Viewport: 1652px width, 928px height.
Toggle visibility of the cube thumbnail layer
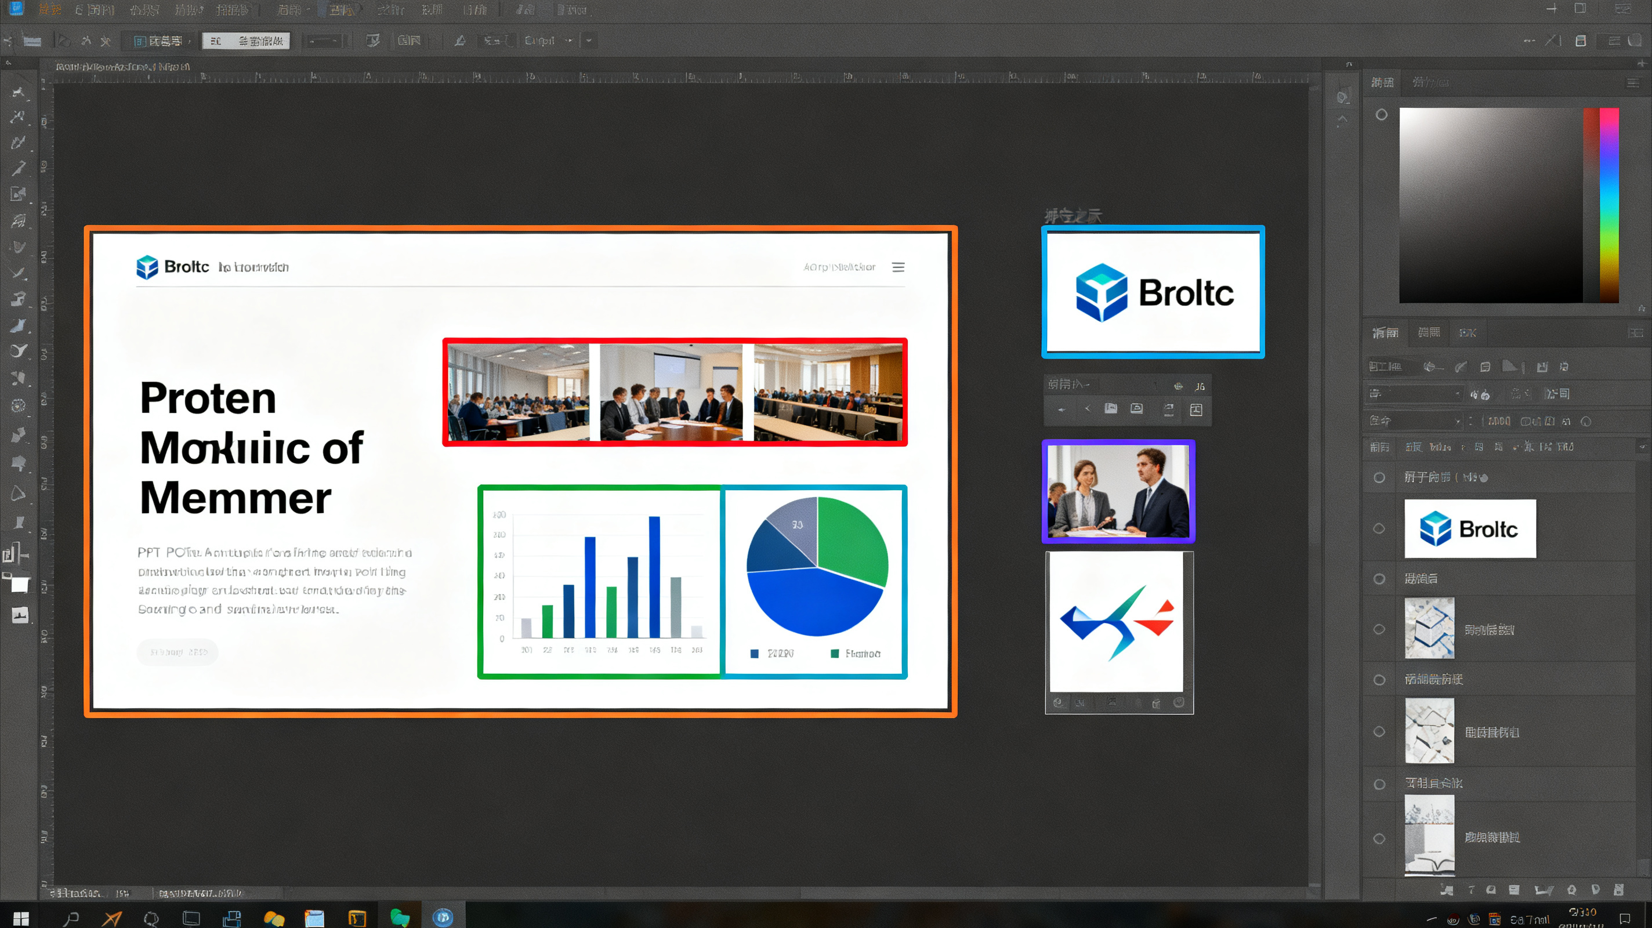1379,629
